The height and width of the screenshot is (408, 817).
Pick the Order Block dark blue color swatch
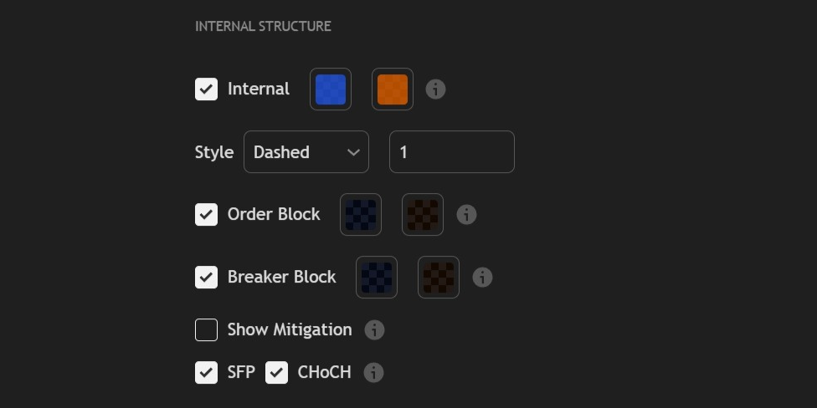coord(361,215)
